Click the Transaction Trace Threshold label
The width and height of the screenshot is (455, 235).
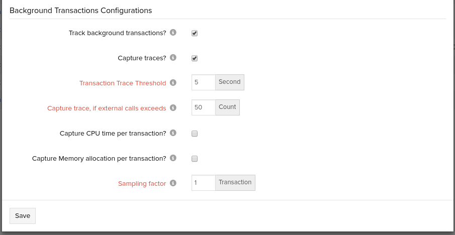click(123, 83)
